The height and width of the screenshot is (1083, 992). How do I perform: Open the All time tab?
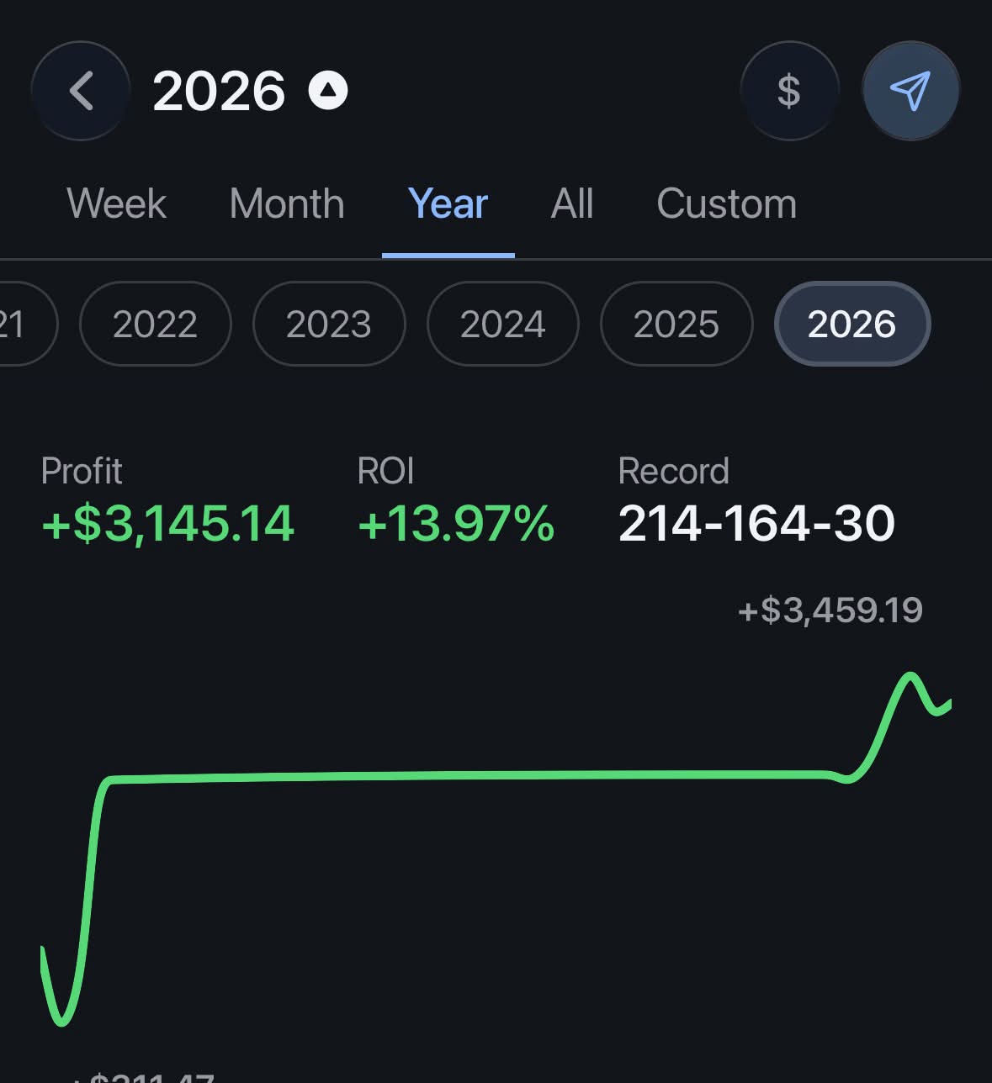click(572, 203)
